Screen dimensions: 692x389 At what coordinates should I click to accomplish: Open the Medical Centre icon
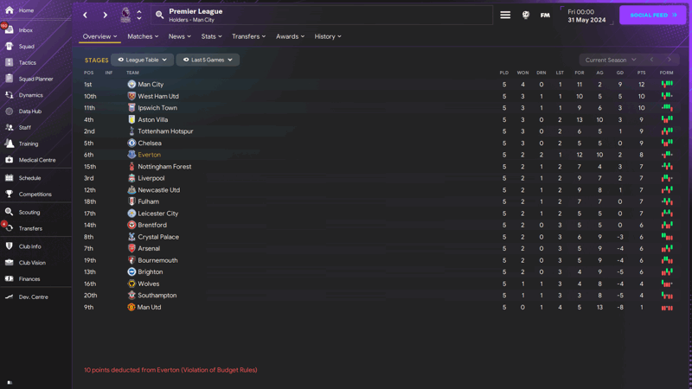click(x=10, y=160)
